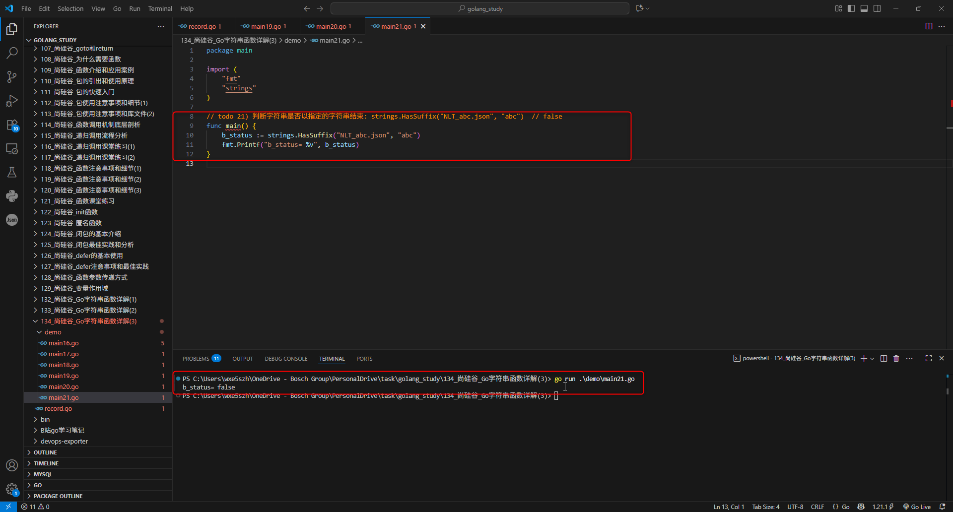
Task: Open the Manage settings gear
Action: click(12, 489)
